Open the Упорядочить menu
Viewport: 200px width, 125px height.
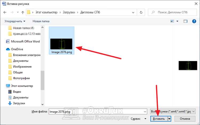15,21
